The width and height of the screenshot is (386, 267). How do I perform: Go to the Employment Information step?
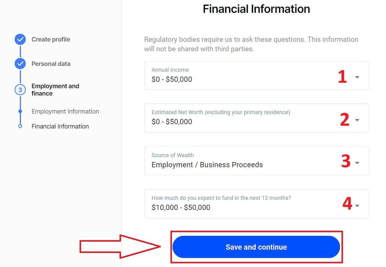65,111
